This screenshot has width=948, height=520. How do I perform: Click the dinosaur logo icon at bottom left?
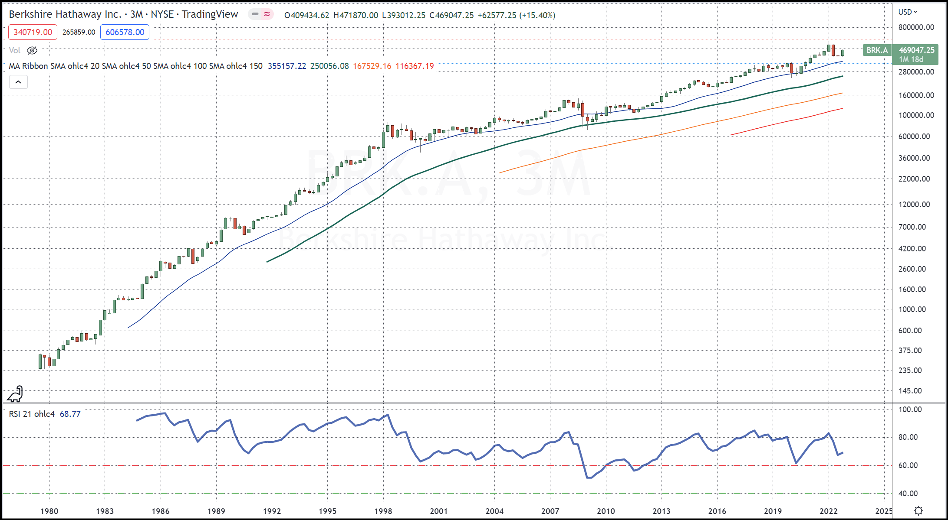coord(15,394)
